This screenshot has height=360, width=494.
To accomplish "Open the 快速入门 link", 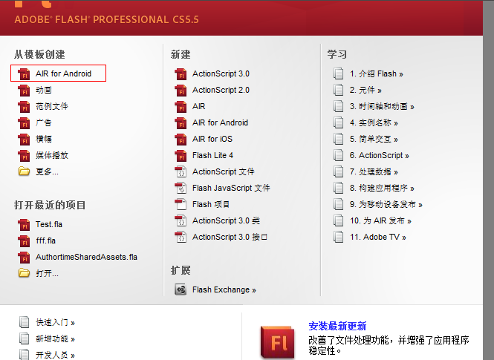I will [55, 322].
